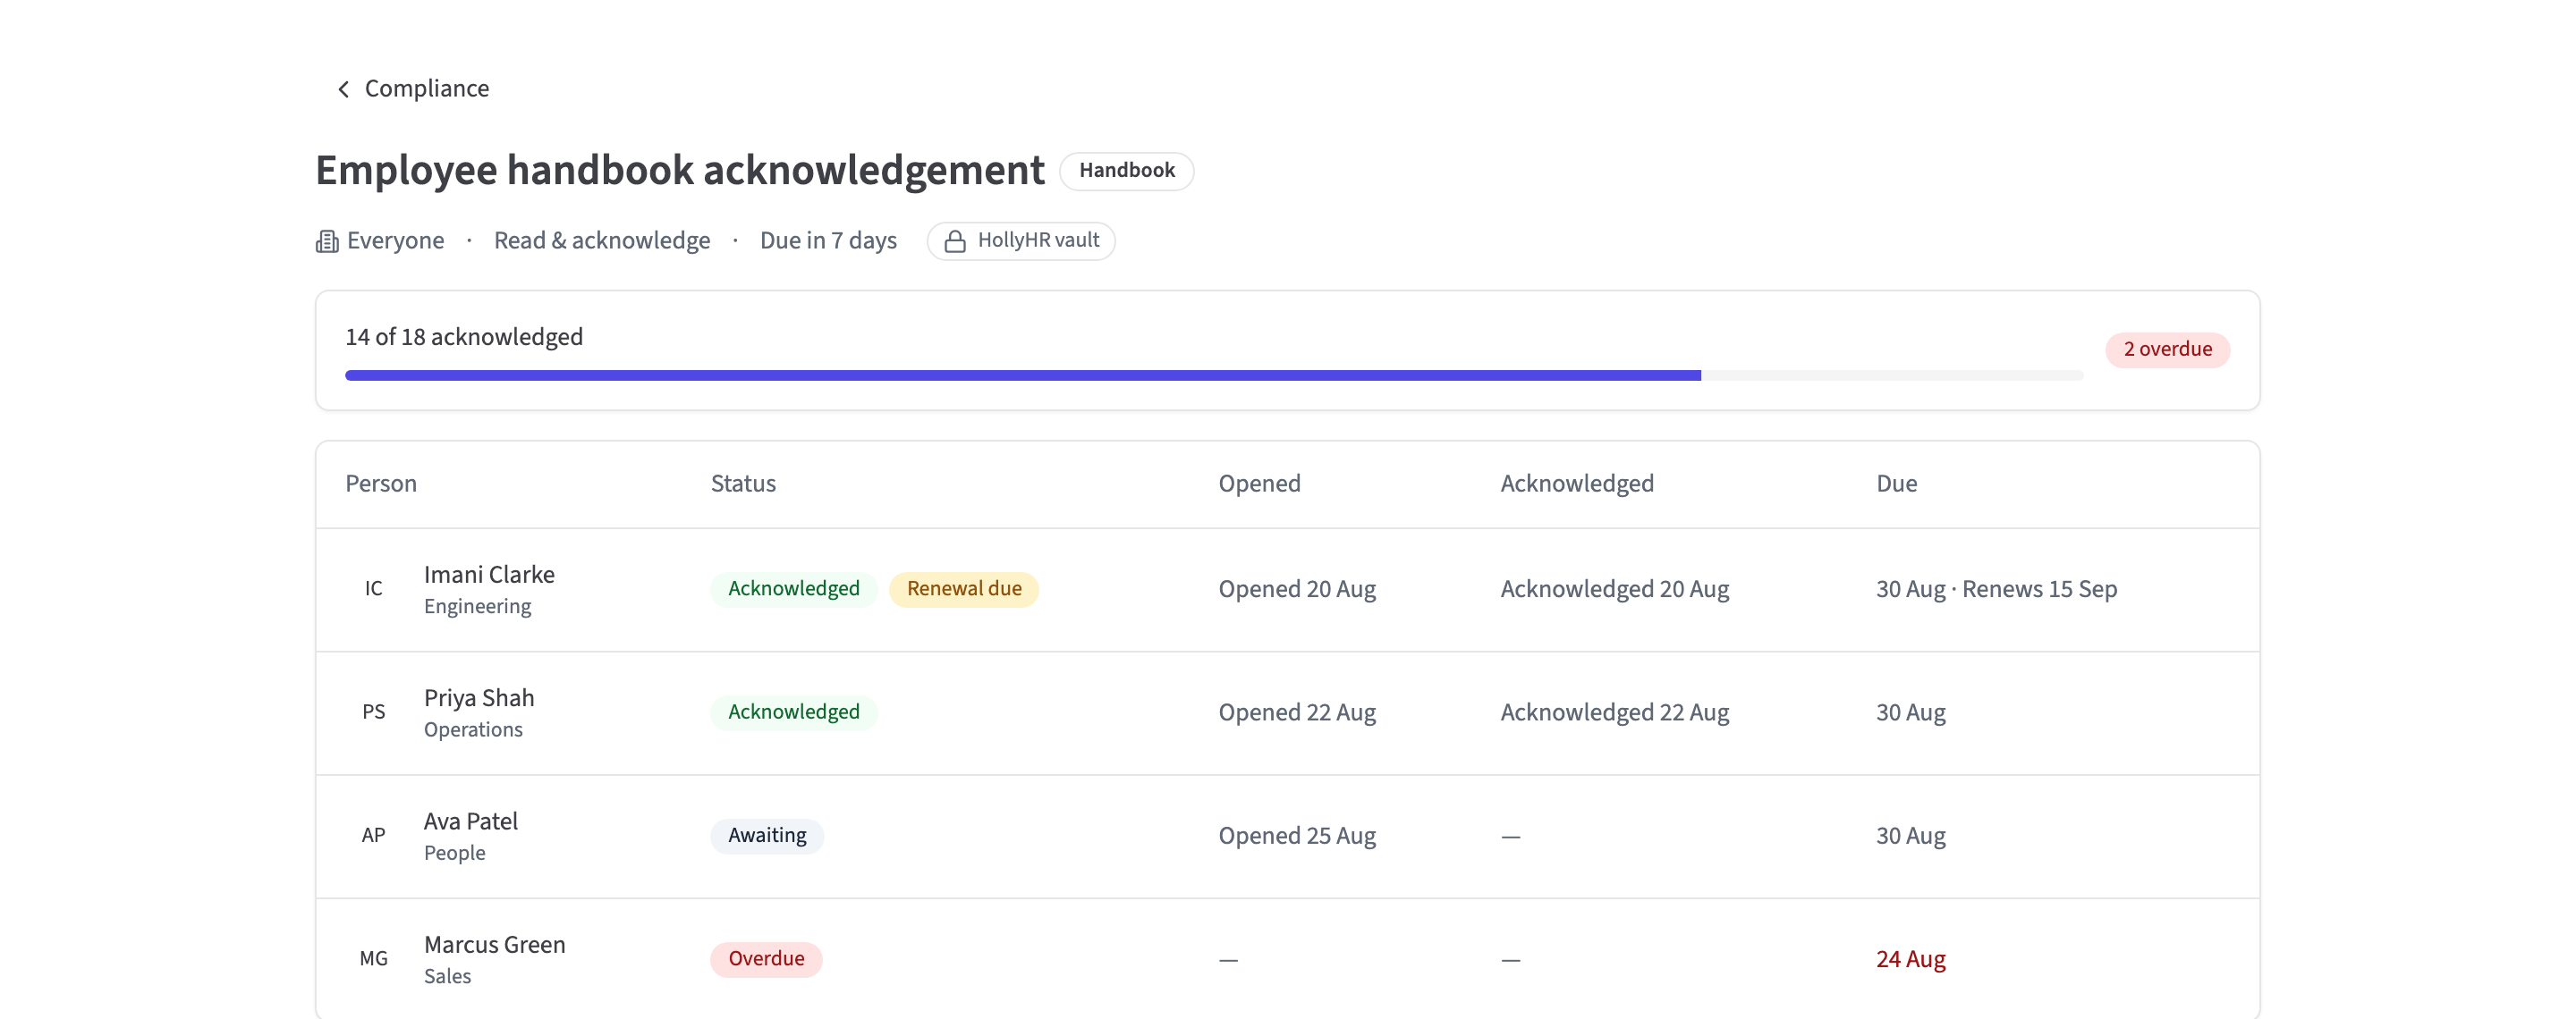The height and width of the screenshot is (1019, 2576).
Task: Click the Operations department text
Action: [x=473, y=730]
